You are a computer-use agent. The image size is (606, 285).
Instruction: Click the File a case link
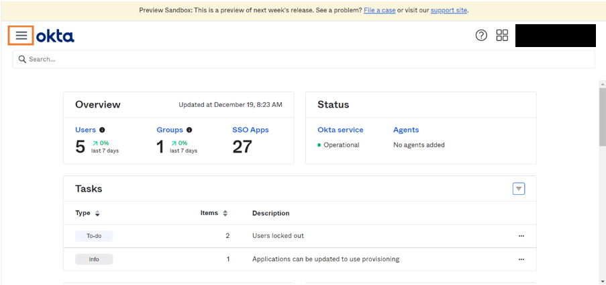pos(379,10)
